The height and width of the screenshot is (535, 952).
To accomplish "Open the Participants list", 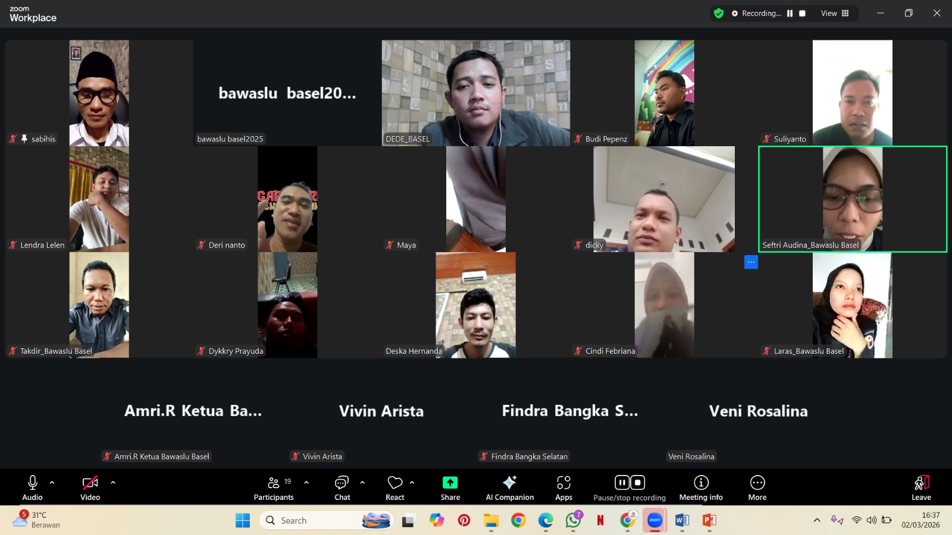I will 274,487.
